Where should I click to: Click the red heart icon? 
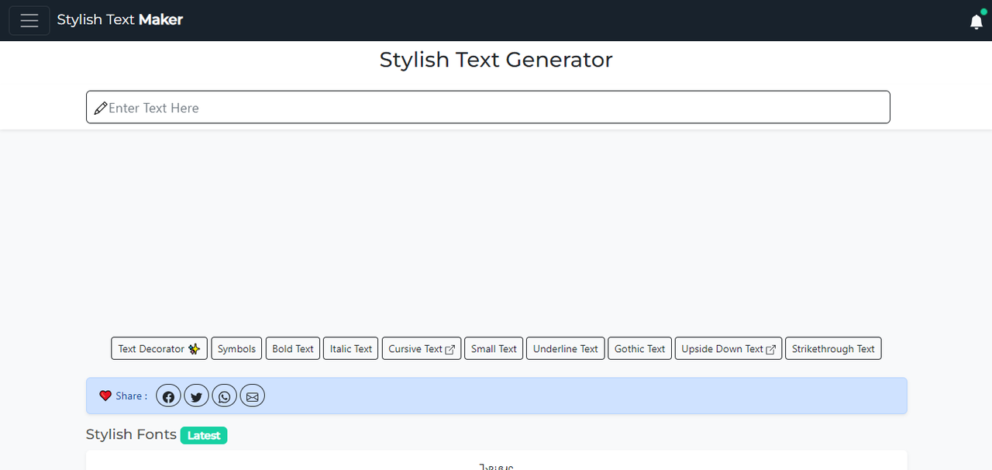[x=105, y=396]
